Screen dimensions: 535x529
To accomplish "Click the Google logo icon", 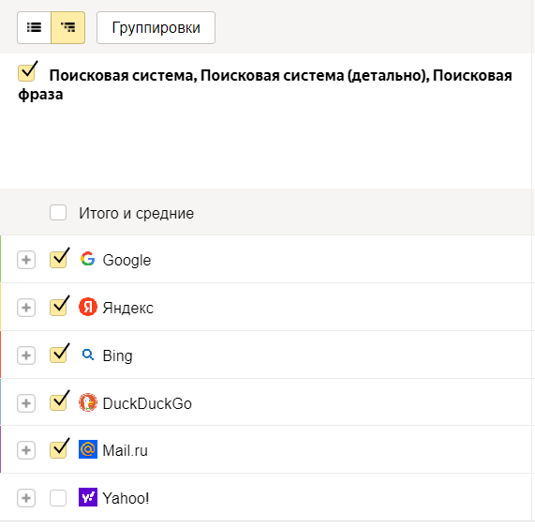I will click(88, 259).
